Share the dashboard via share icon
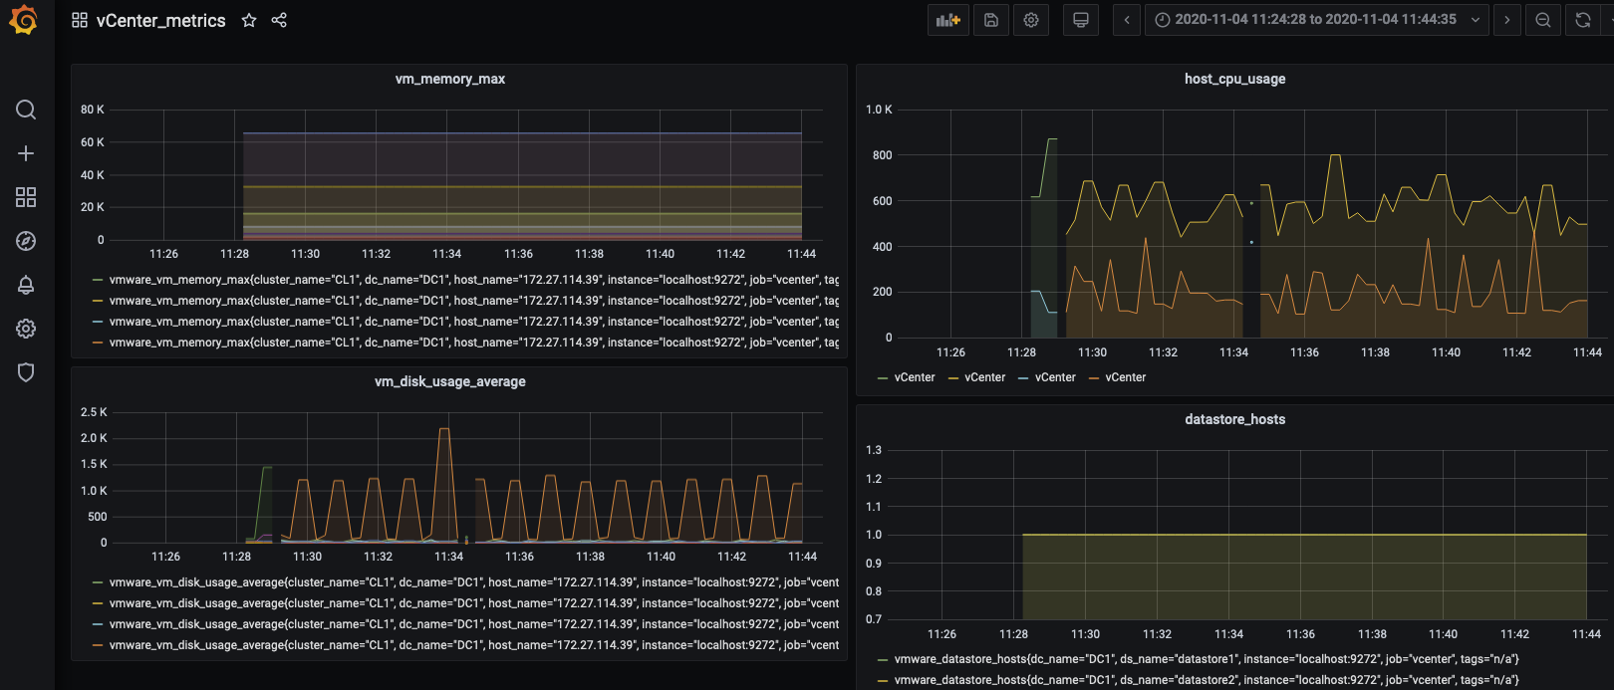 [279, 20]
